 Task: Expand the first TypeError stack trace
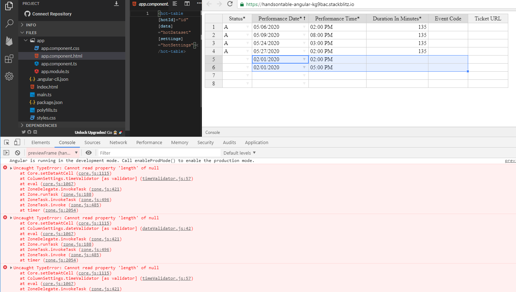pyautogui.click(x=11, y=168)
